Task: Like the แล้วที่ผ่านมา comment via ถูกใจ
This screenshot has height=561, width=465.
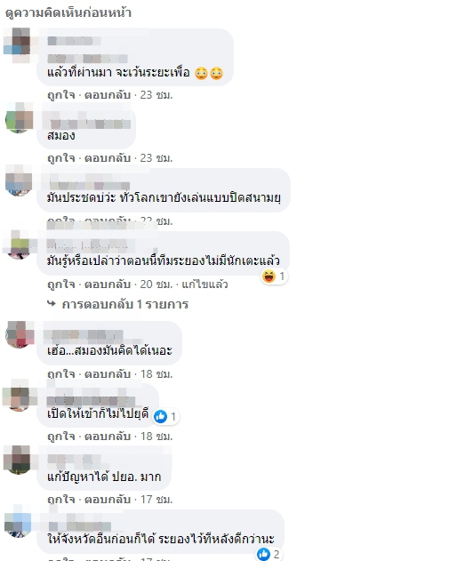Action: click(61, 95)
